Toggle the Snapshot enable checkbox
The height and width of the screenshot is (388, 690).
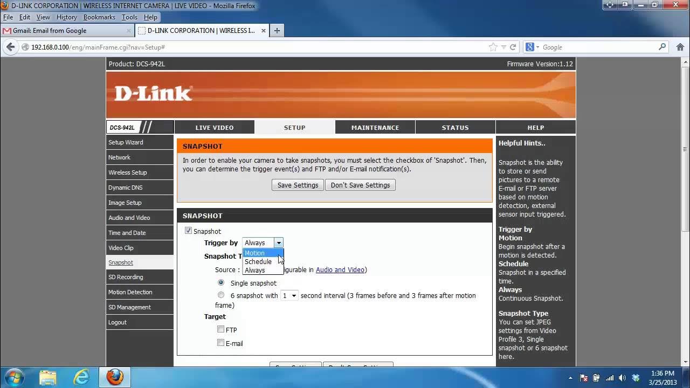[x=188, y=231]
